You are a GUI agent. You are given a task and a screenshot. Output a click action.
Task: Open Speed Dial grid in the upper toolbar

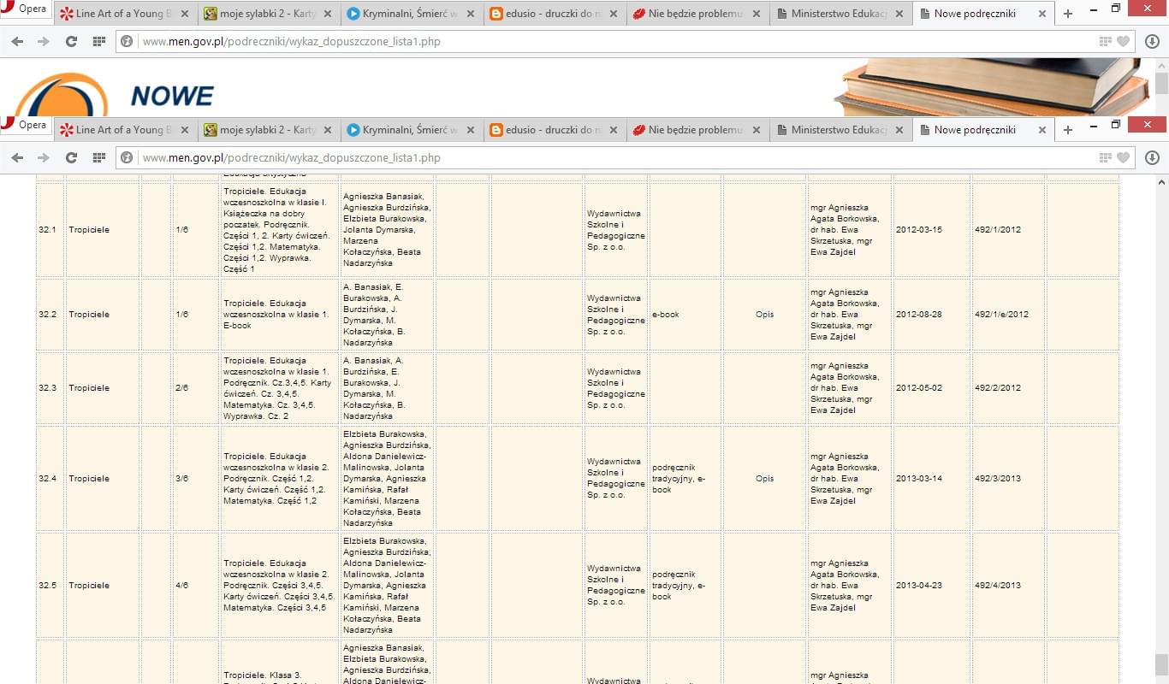point(98,42)
